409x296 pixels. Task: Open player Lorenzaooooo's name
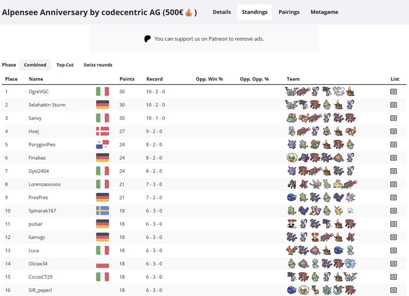[45, 184]
